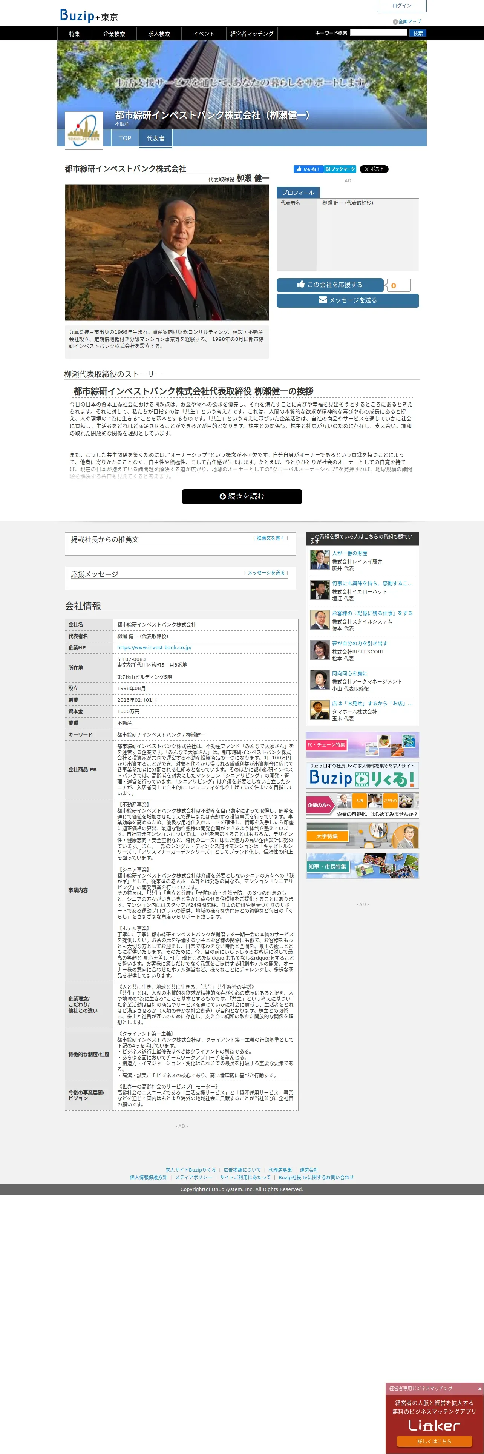Click the support count box showing 0
The image size is (484, 1454).
coord(398,285)
